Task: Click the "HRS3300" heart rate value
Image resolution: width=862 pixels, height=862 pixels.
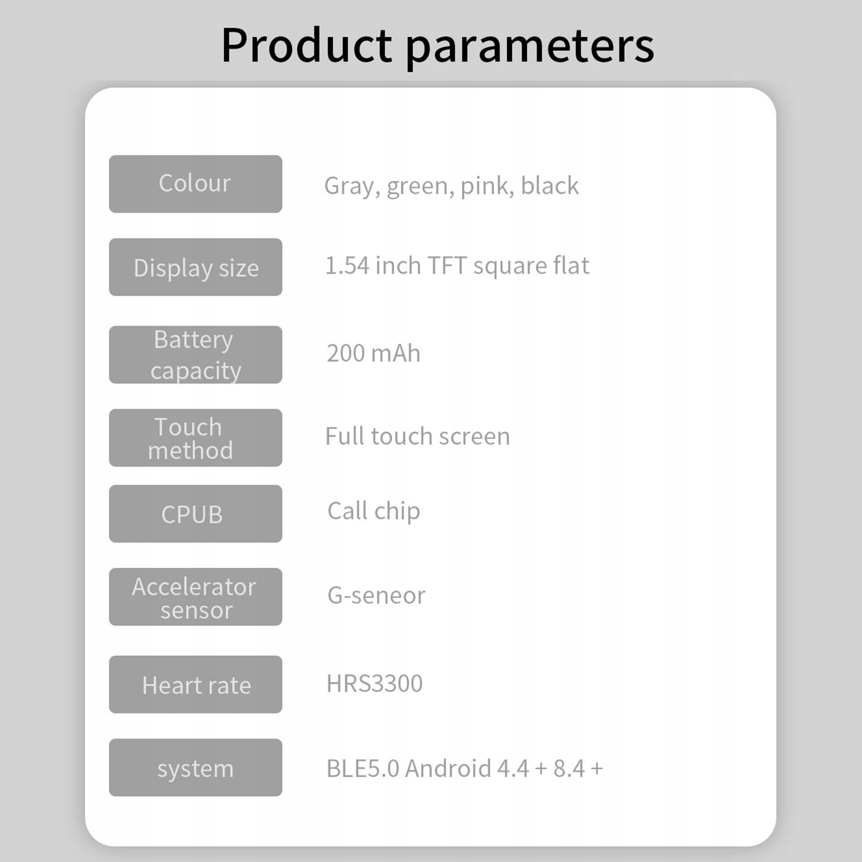Action: click(374, 683)
